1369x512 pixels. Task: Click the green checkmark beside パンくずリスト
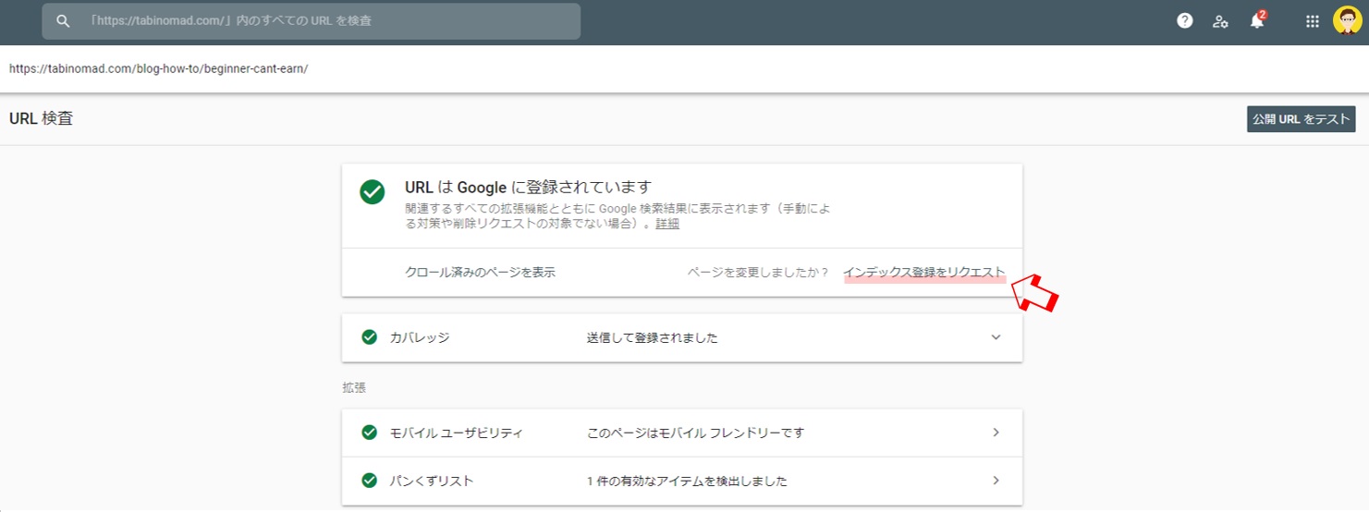(370, 481)
